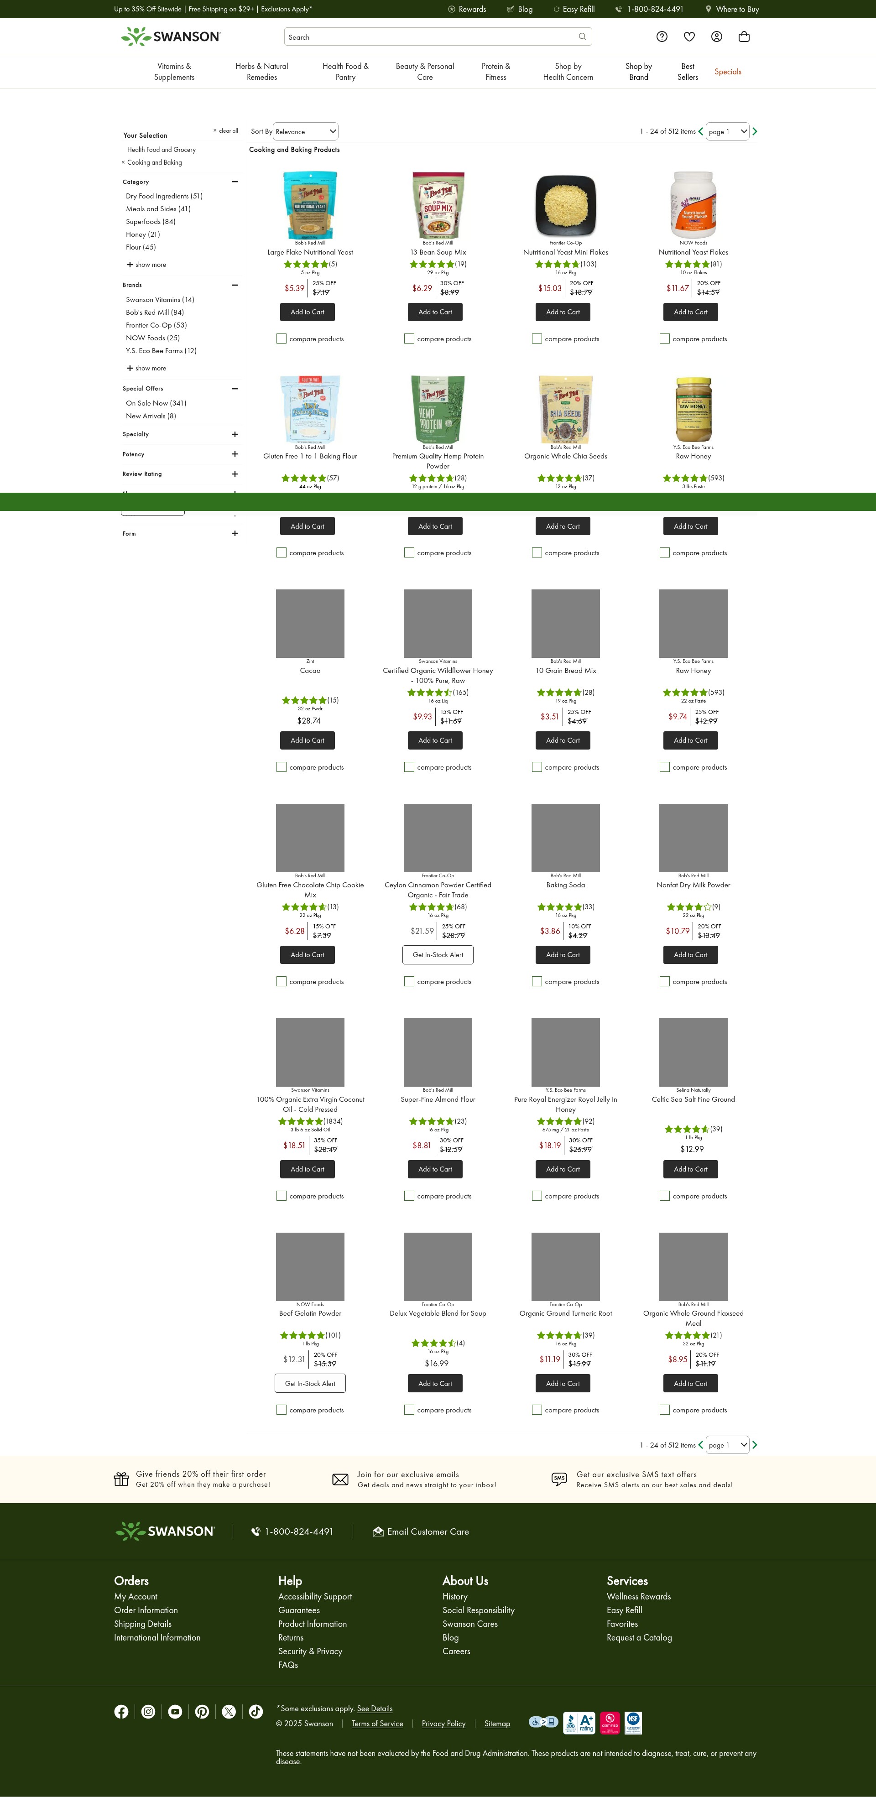Open Swanson Instagram icon
The height and width of the screenshot is (1797, 876).
[149, 1711]
